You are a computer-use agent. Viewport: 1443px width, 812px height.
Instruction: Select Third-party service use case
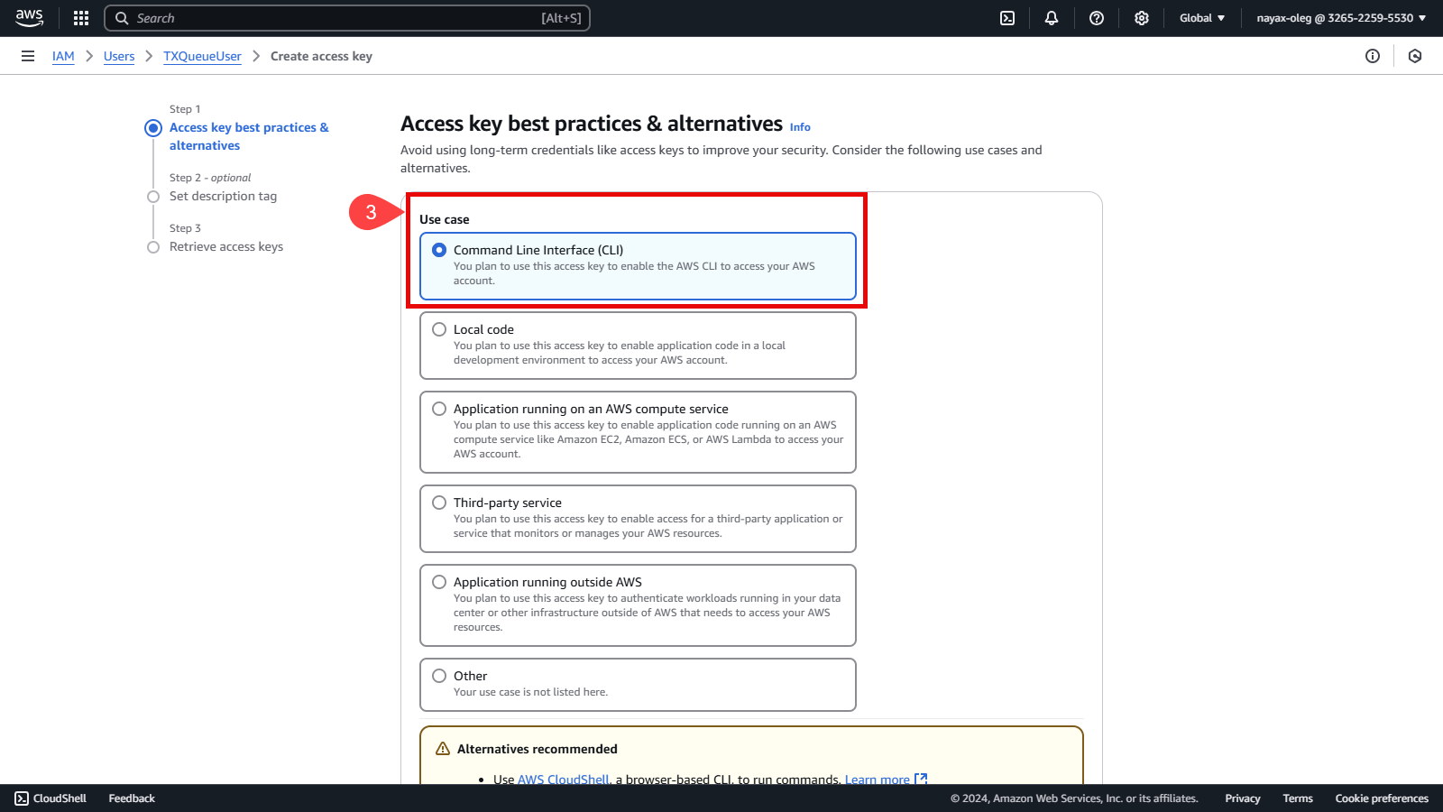coord(638,519)
